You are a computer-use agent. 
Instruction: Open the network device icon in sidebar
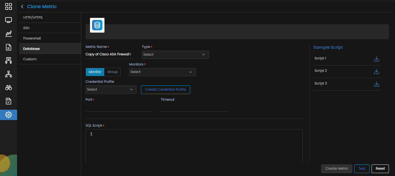coord(8,61)
